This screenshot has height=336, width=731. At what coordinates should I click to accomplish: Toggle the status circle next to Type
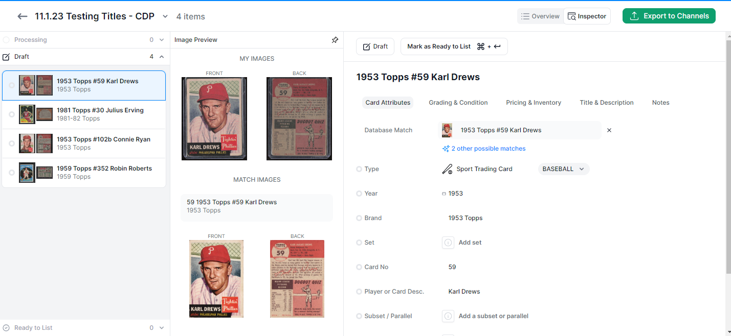[x=359, y=169]
